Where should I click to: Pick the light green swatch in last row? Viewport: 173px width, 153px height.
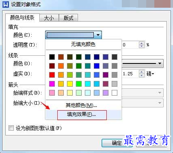(79, 93)
